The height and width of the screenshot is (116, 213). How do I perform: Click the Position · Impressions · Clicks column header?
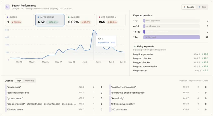point(194,81)
